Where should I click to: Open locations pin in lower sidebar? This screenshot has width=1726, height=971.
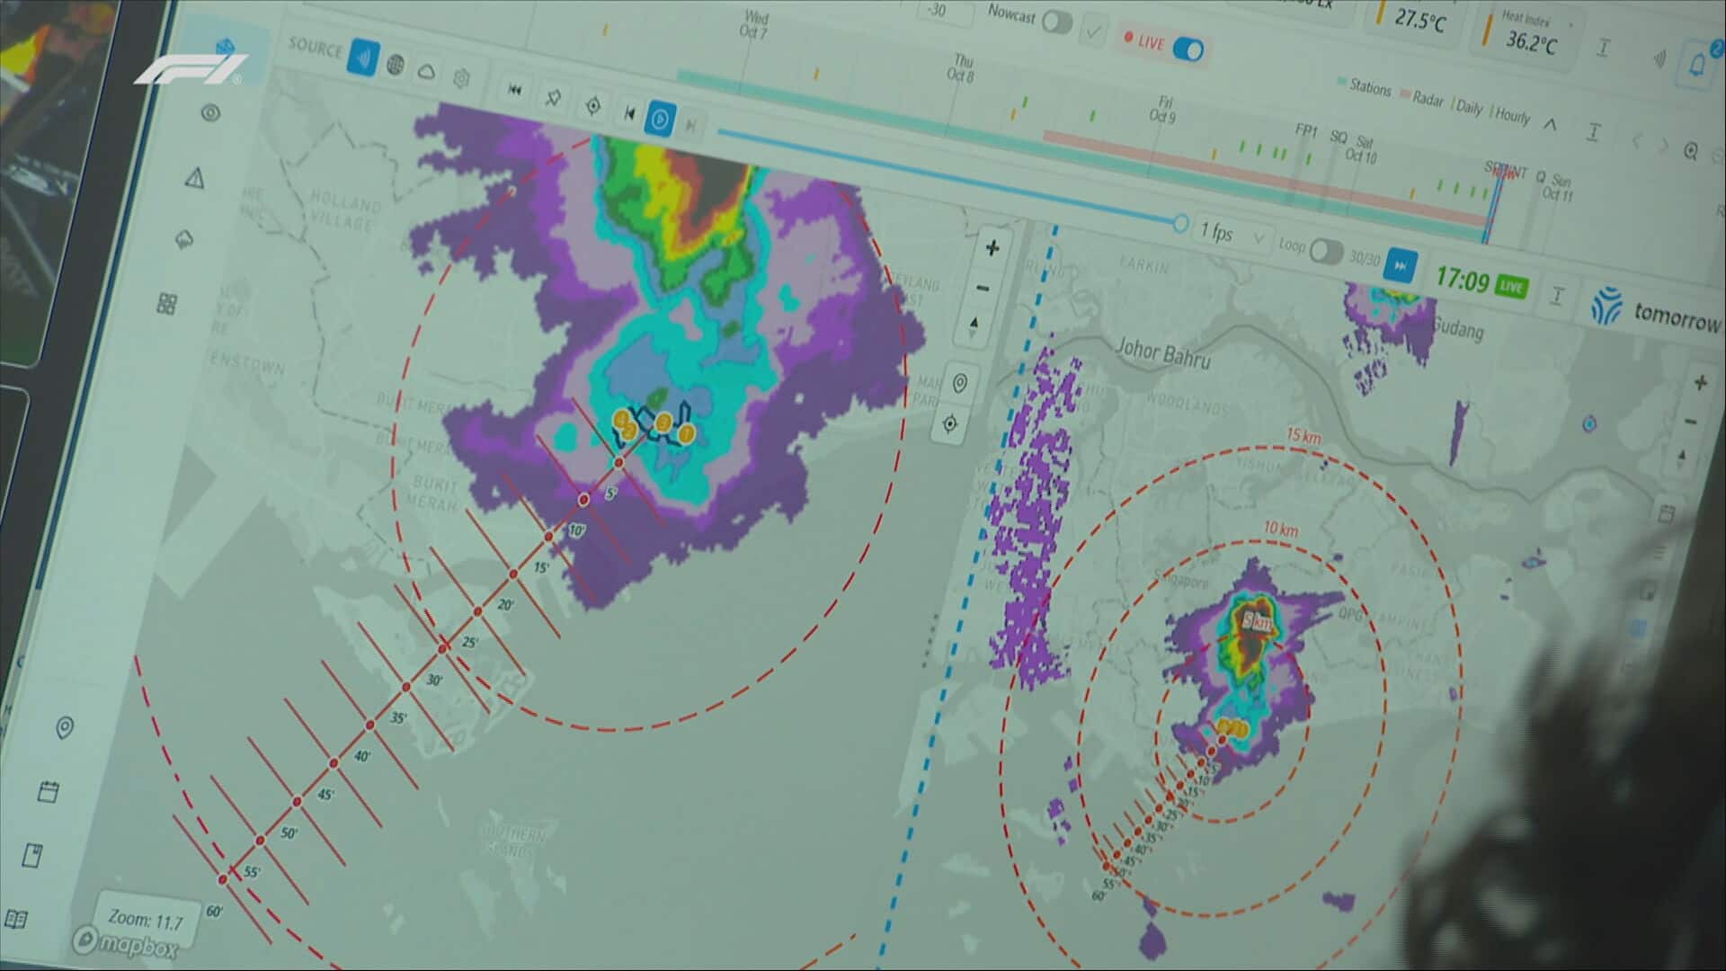[64, 727]
